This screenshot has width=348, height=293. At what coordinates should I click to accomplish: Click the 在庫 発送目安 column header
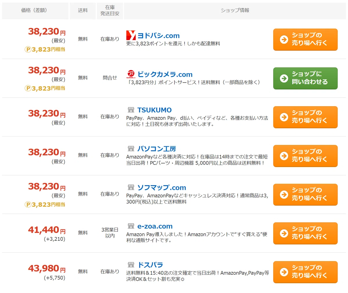(110, 11)
